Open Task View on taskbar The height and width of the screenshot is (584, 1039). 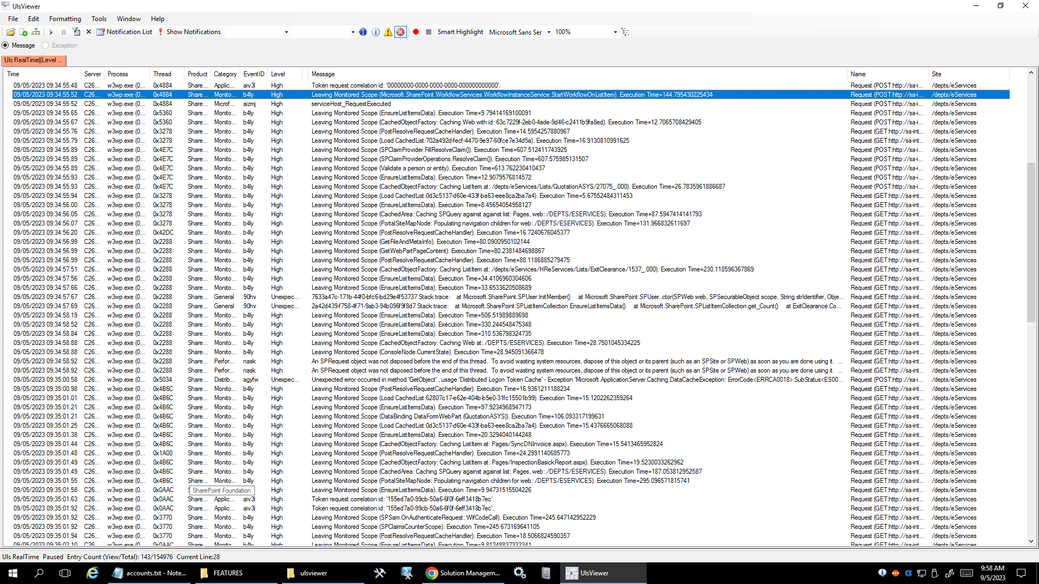point(65,573)
